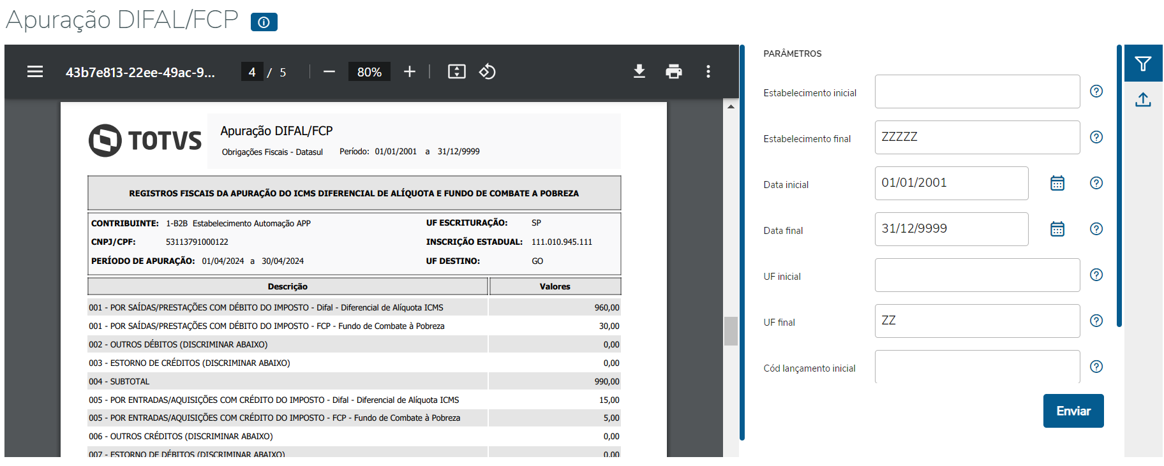This screenshot has width=1164, height=466.
Task: Click the parameters panel scrollbar
Action: coord(1119,186)
